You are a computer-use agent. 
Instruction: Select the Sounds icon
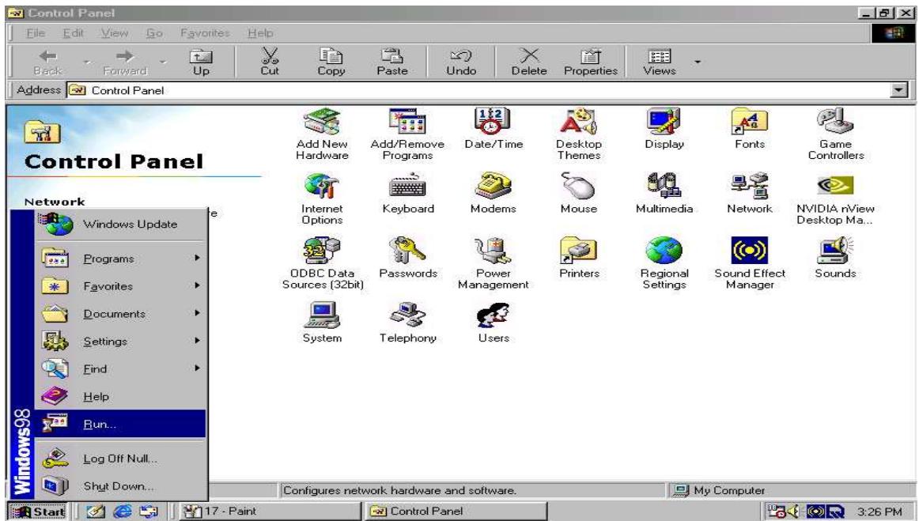point(835,259)
